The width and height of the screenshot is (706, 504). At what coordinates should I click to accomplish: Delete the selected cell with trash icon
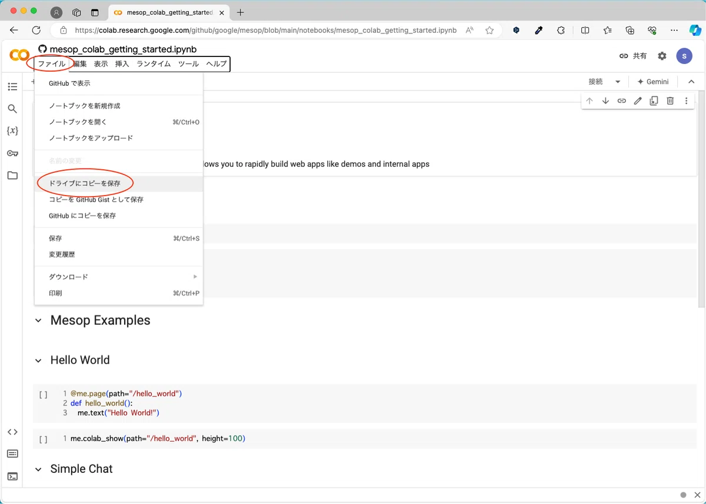pyautogui.click(x=670, y=101)
